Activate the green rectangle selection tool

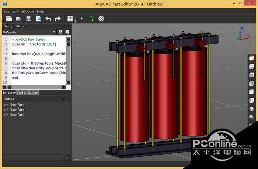91,18
